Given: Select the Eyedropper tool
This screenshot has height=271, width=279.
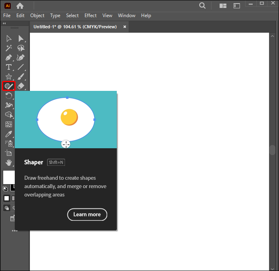Looking at the screenshot, I should tap(8, 134).
